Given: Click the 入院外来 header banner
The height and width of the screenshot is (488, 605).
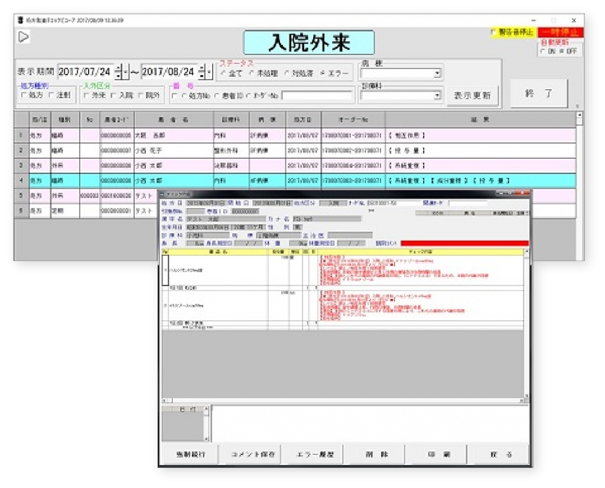Looking at the screenshot, I should point(308,43).
